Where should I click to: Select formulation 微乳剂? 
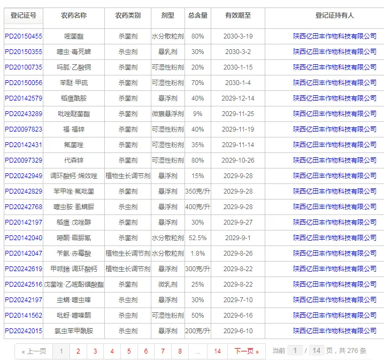click(x=168, y=285)
